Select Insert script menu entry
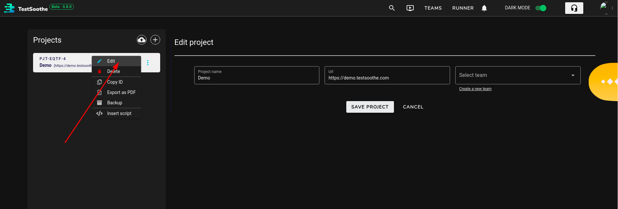This screenshot has height=209, width=618. 116,113
